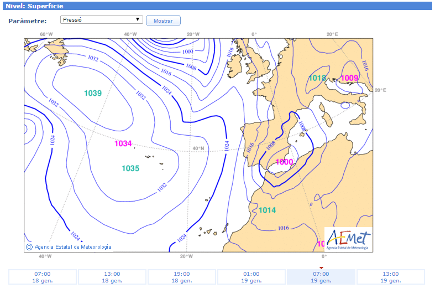
Task: Click the magenta 1000 low pressure label
Action: [284, 162]
